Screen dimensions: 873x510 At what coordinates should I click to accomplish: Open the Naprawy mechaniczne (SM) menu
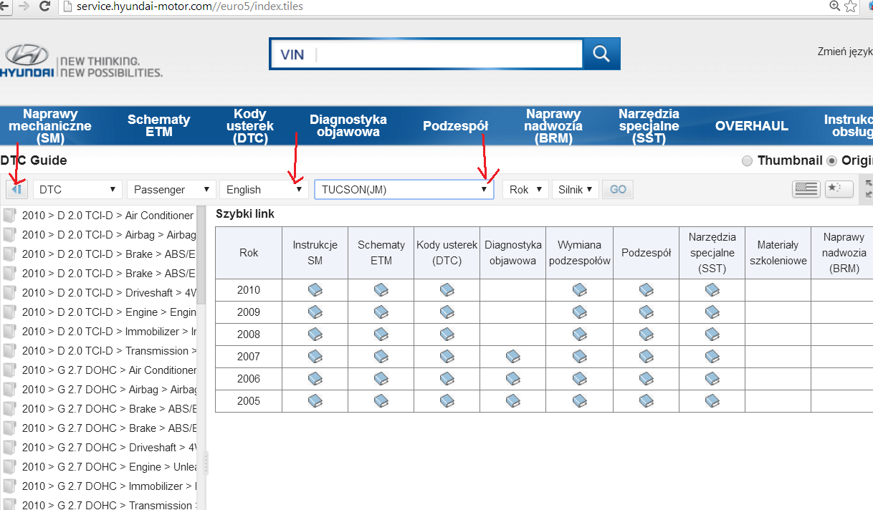(50, 126)
